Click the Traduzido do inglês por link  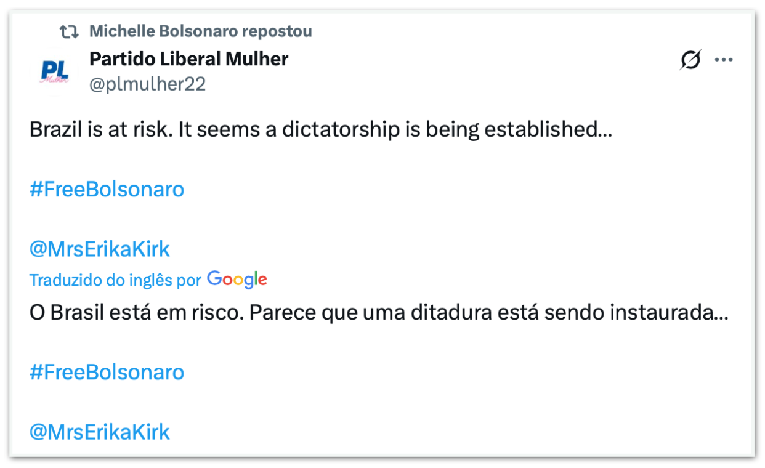[x=115, y=281]
